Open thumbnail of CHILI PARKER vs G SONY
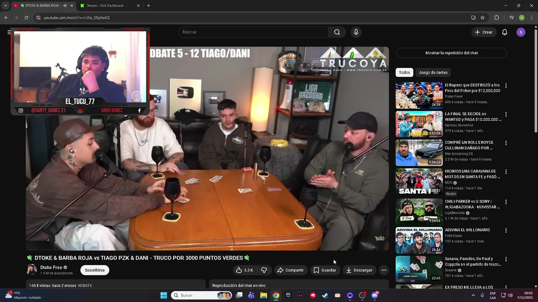Image resolution: width=538 pixels, height=302 pixels. [419, 211]
